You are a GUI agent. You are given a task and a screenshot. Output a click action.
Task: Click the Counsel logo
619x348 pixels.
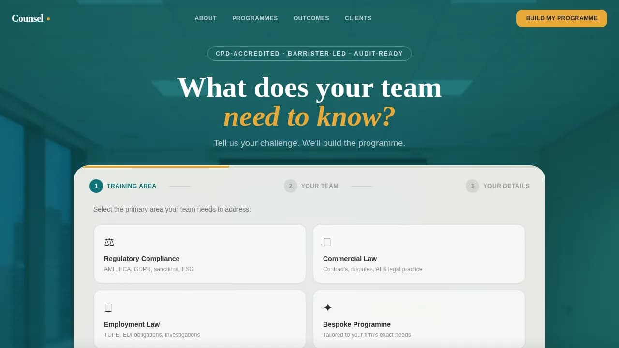[27, 18]
